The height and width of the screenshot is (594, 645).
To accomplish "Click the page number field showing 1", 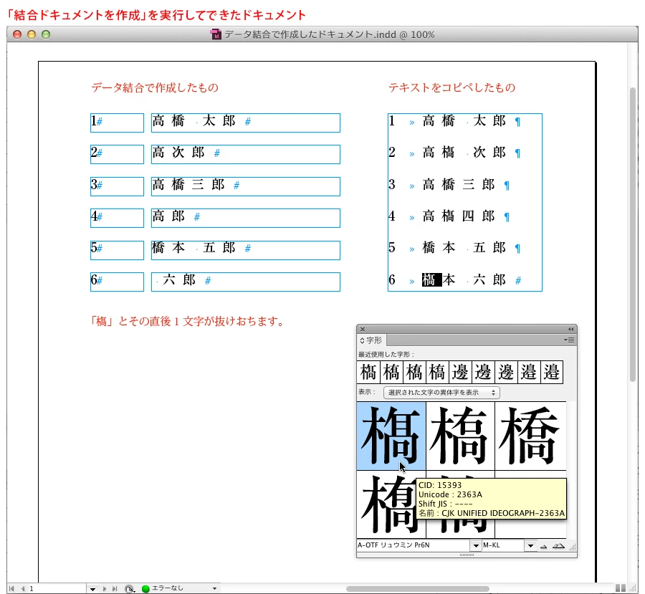I will 57,589.
